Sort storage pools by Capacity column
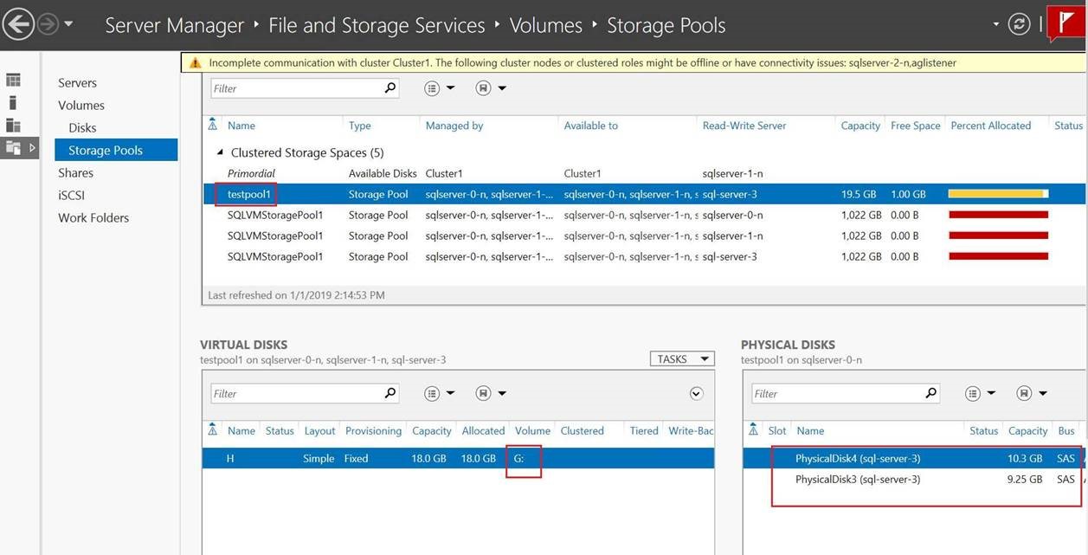This screenshot has height=555, width=1088. (x=859, y=126)
